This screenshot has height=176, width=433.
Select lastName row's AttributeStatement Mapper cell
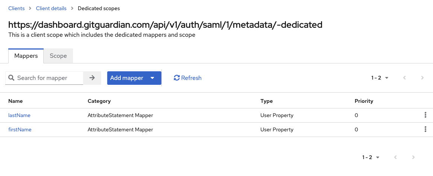click(120, 116)
